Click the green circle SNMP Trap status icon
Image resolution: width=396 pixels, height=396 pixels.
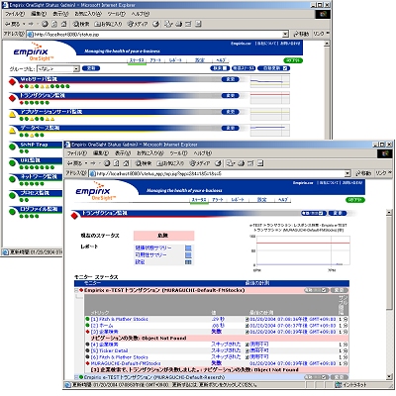coord(13,147)
